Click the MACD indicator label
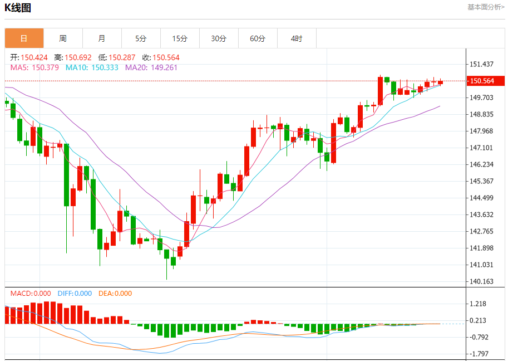 31,294
